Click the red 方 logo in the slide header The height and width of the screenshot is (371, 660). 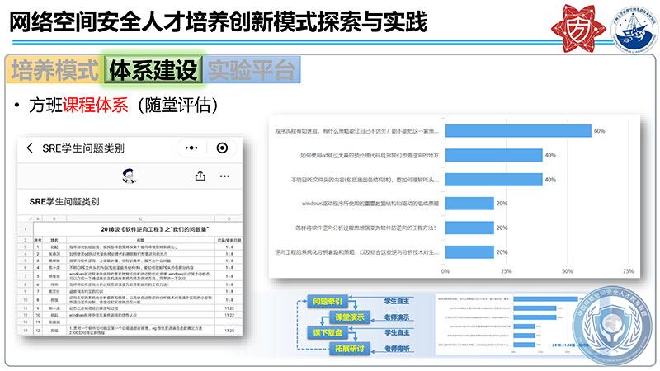578,28
